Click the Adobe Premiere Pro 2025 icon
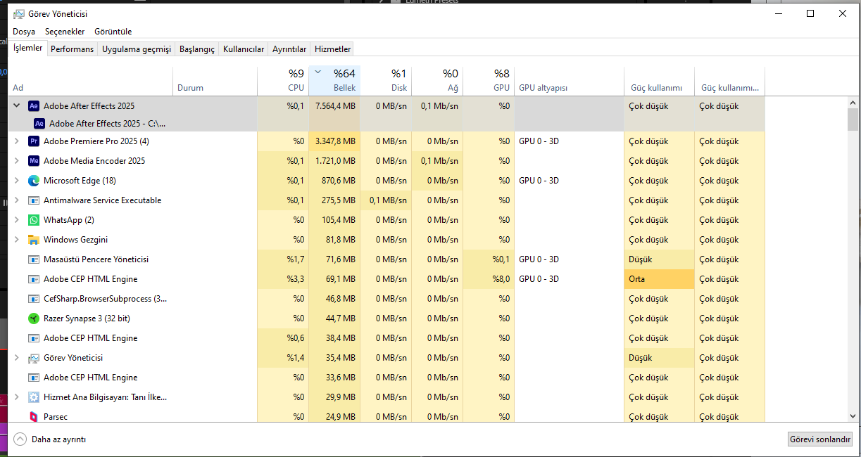861x457 pixels. 33,141
